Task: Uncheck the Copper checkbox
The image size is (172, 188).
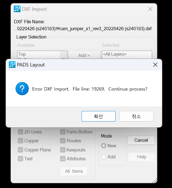Action: [x=20, y=141]
